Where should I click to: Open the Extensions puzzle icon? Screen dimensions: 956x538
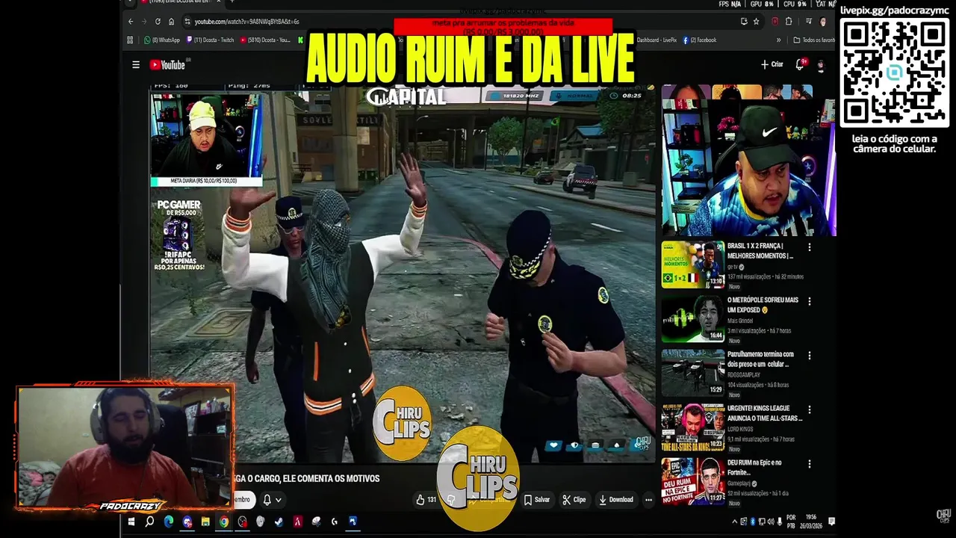coord(789,22)
